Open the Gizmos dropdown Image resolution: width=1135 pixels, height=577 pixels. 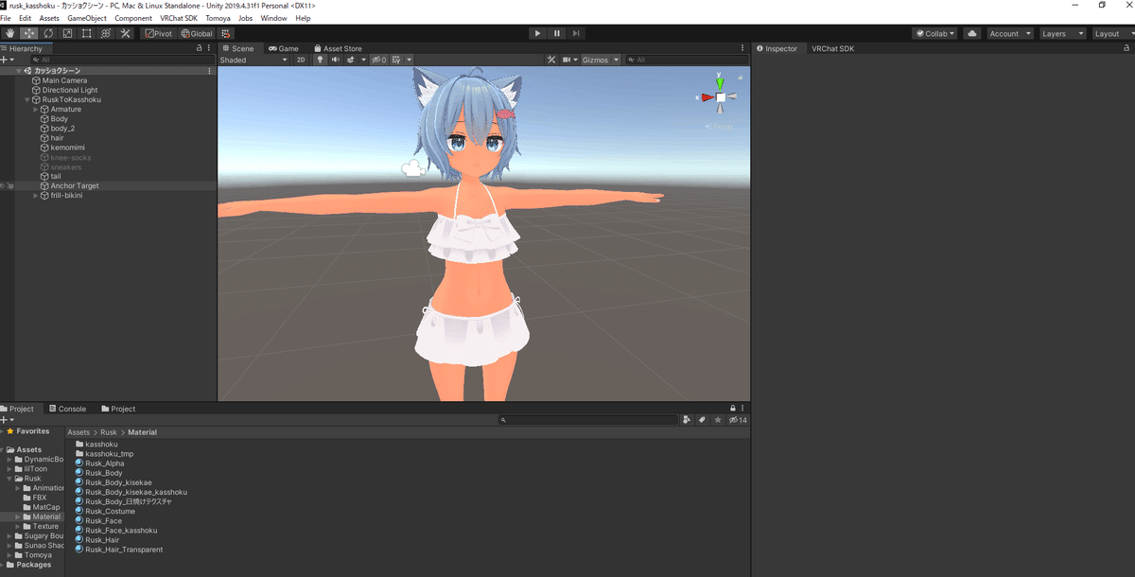(x=600, y=60)
